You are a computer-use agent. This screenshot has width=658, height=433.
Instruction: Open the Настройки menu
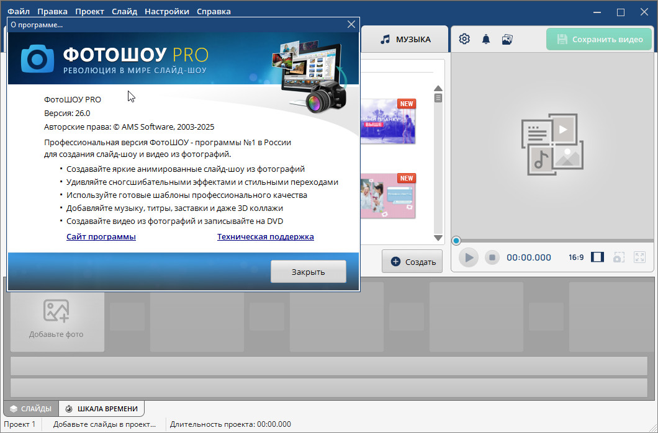click(167, 11)
